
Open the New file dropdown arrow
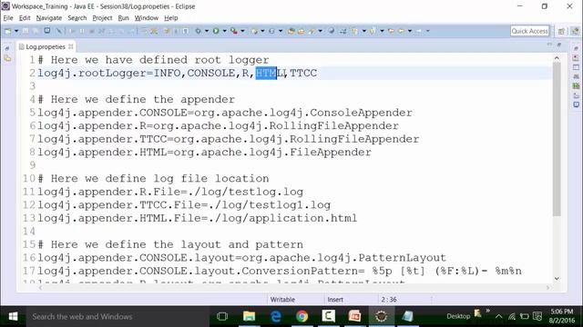coord(16,31)
